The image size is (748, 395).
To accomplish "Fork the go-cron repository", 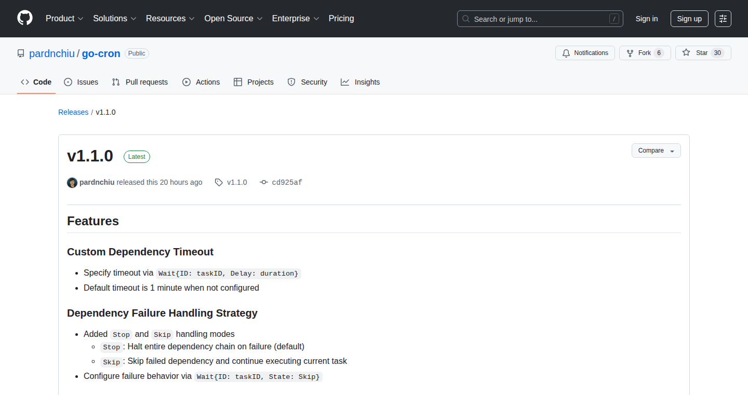I will coord(645,53).
